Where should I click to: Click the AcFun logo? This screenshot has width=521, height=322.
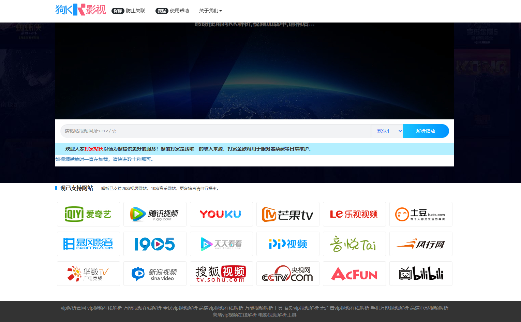(354, 274)
